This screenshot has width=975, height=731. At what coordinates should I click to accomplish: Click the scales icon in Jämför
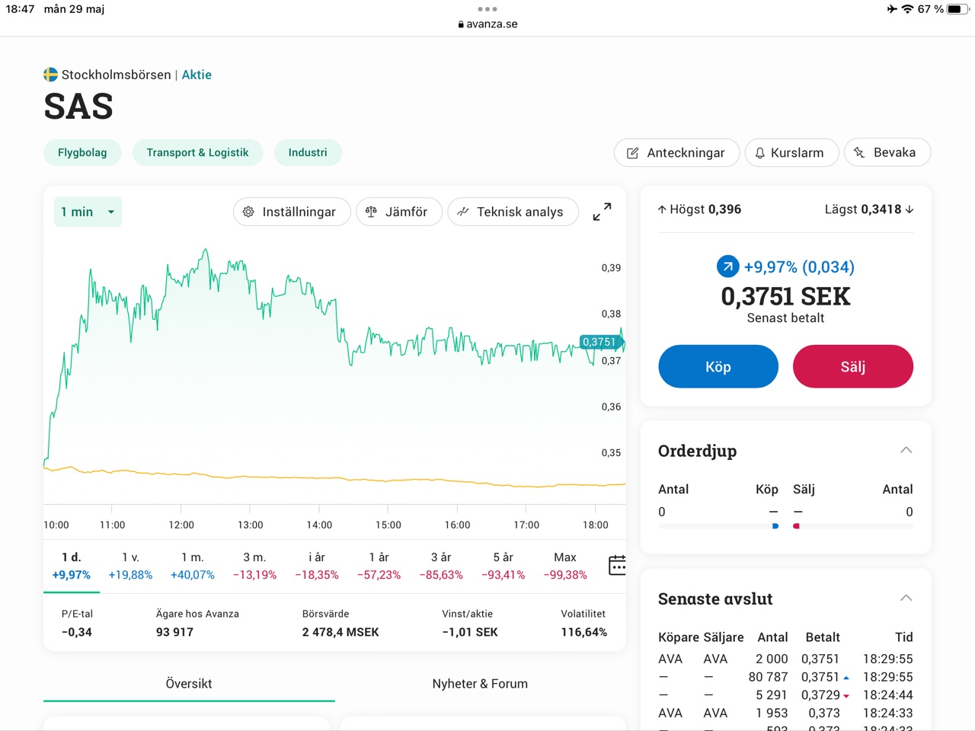click(371, 212)
